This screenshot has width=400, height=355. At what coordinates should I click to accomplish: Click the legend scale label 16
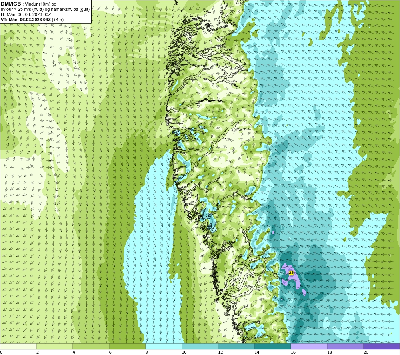[293, 353]
